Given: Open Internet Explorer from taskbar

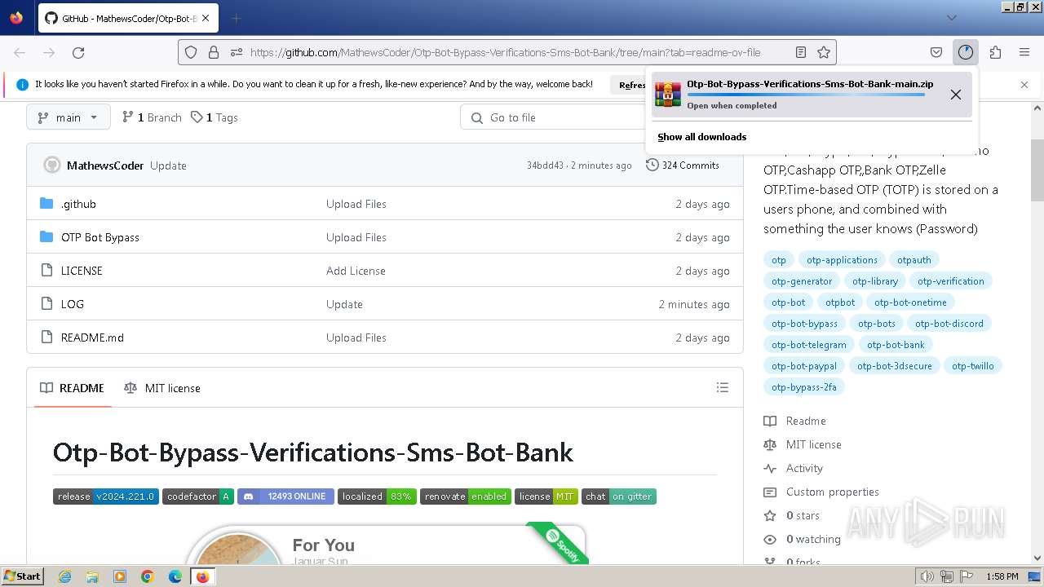Looking at the screenshot, I should click(64, 576).
